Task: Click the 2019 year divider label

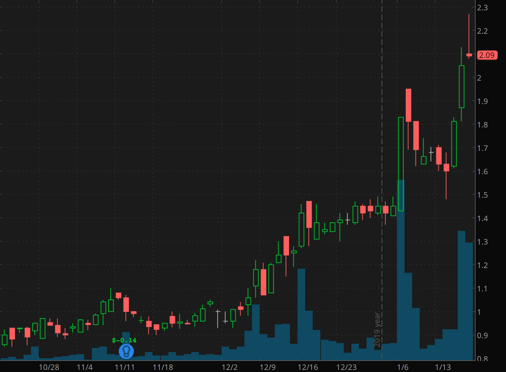Action: (x=377, y=330)
